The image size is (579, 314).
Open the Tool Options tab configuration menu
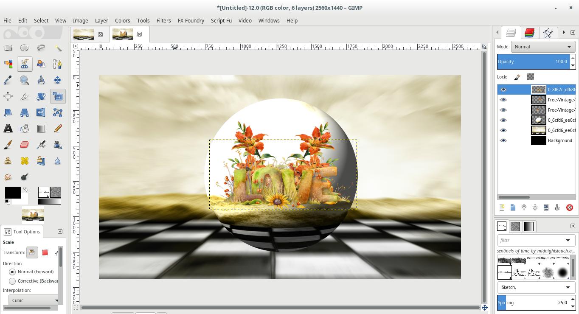[60, 231]
